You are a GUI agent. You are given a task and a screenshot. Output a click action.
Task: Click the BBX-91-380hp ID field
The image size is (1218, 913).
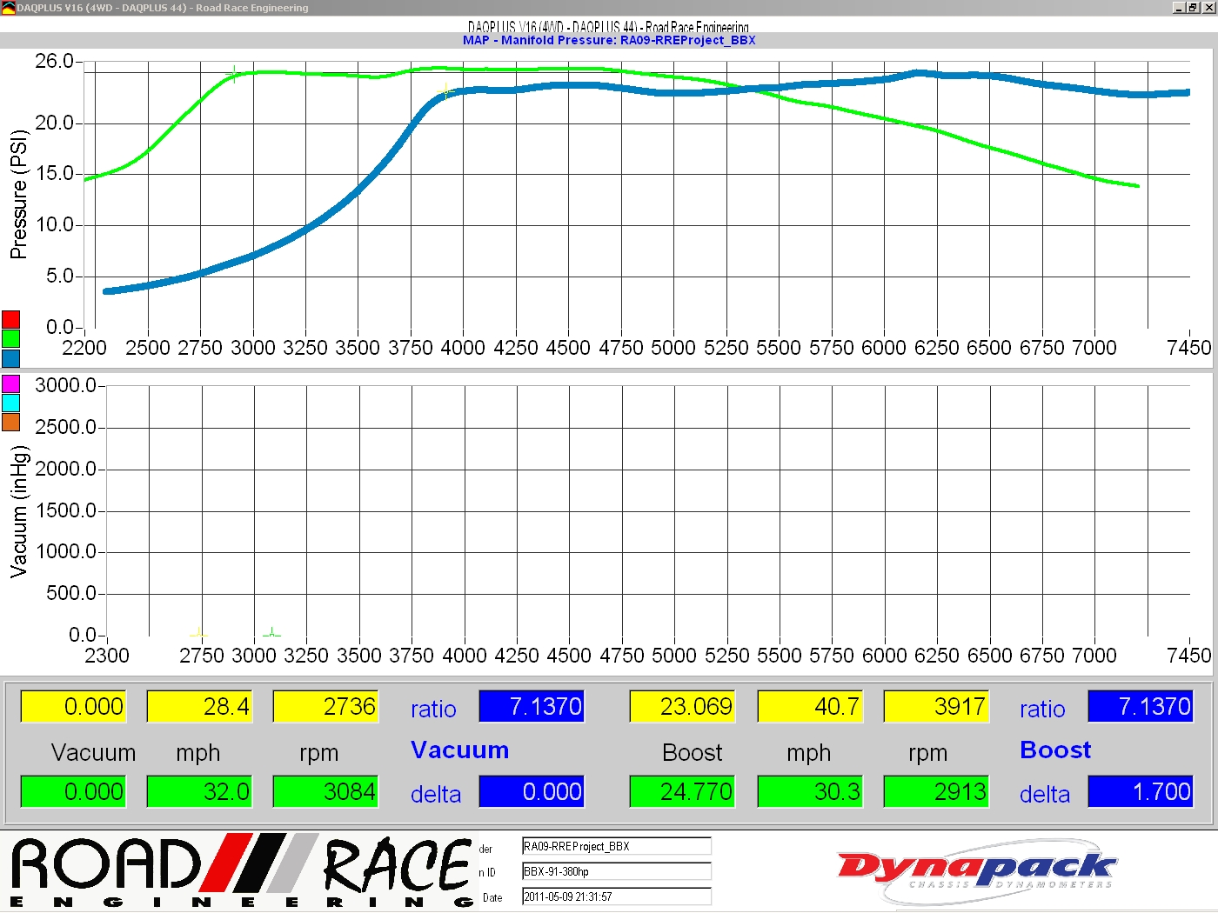click(616, 871)
